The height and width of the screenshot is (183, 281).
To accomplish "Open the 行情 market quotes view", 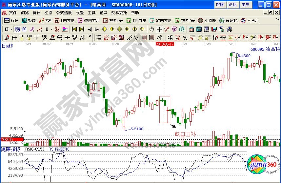I will tap(11, 20).
